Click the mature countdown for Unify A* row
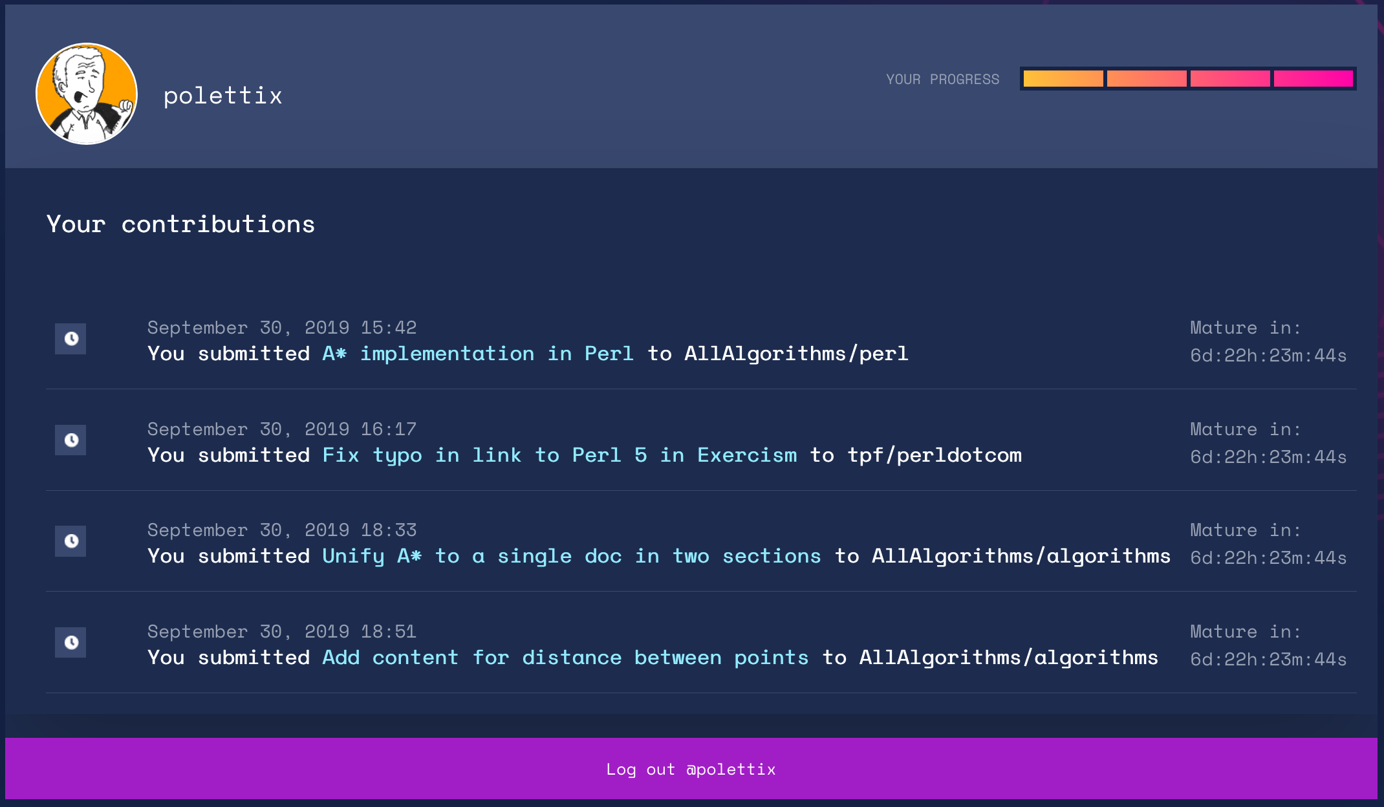 coord(1269,558)
